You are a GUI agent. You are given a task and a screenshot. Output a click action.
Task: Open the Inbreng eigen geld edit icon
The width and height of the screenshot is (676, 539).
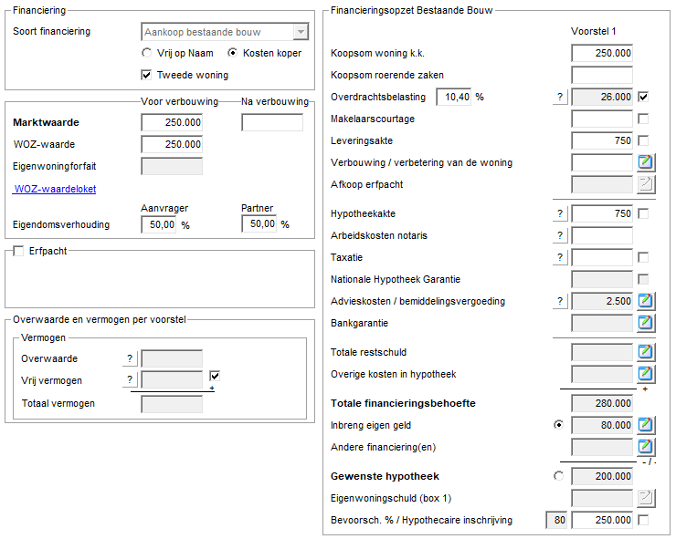[646, 425]
